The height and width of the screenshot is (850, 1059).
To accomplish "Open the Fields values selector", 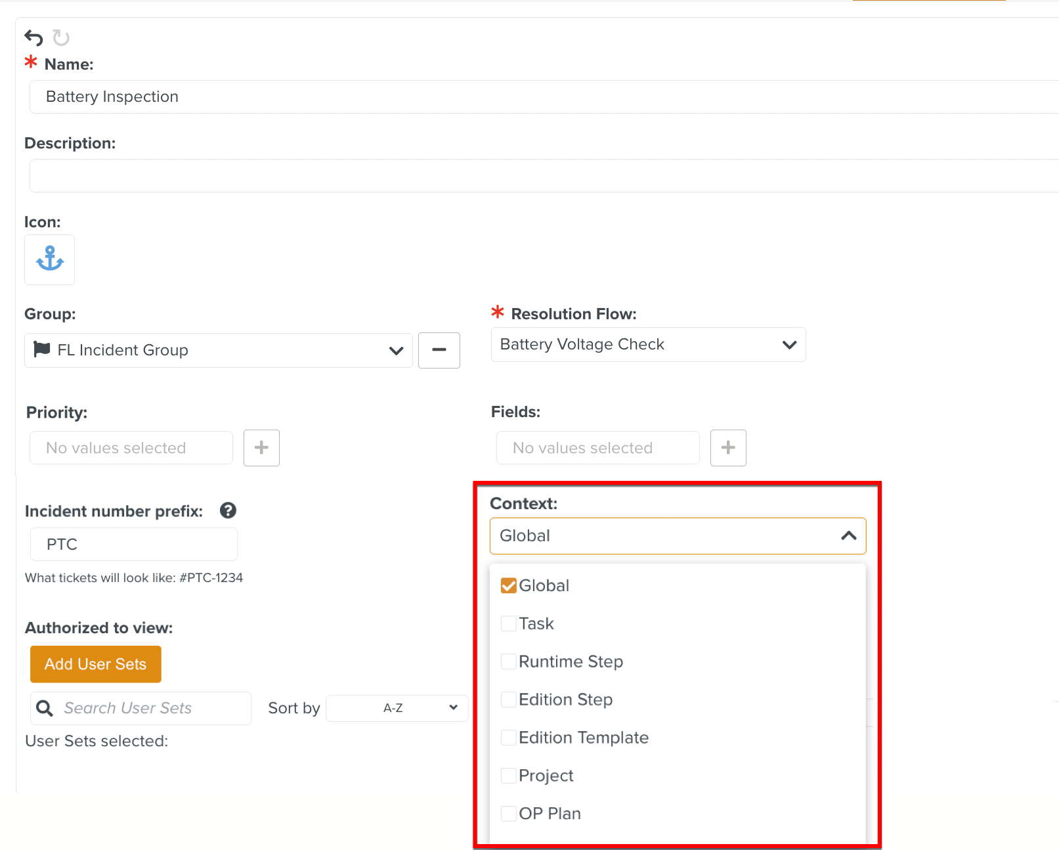I will coord(598,448).
